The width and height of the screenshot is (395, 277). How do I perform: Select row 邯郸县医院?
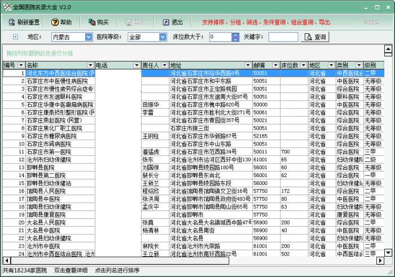pyautogui.click(x=194, y=168)
